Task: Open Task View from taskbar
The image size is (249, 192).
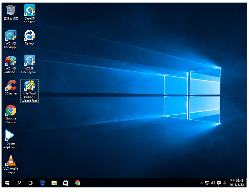Action: (x=30, y=183)
